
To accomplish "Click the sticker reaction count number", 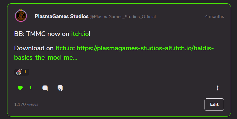I will click(25, 72).
